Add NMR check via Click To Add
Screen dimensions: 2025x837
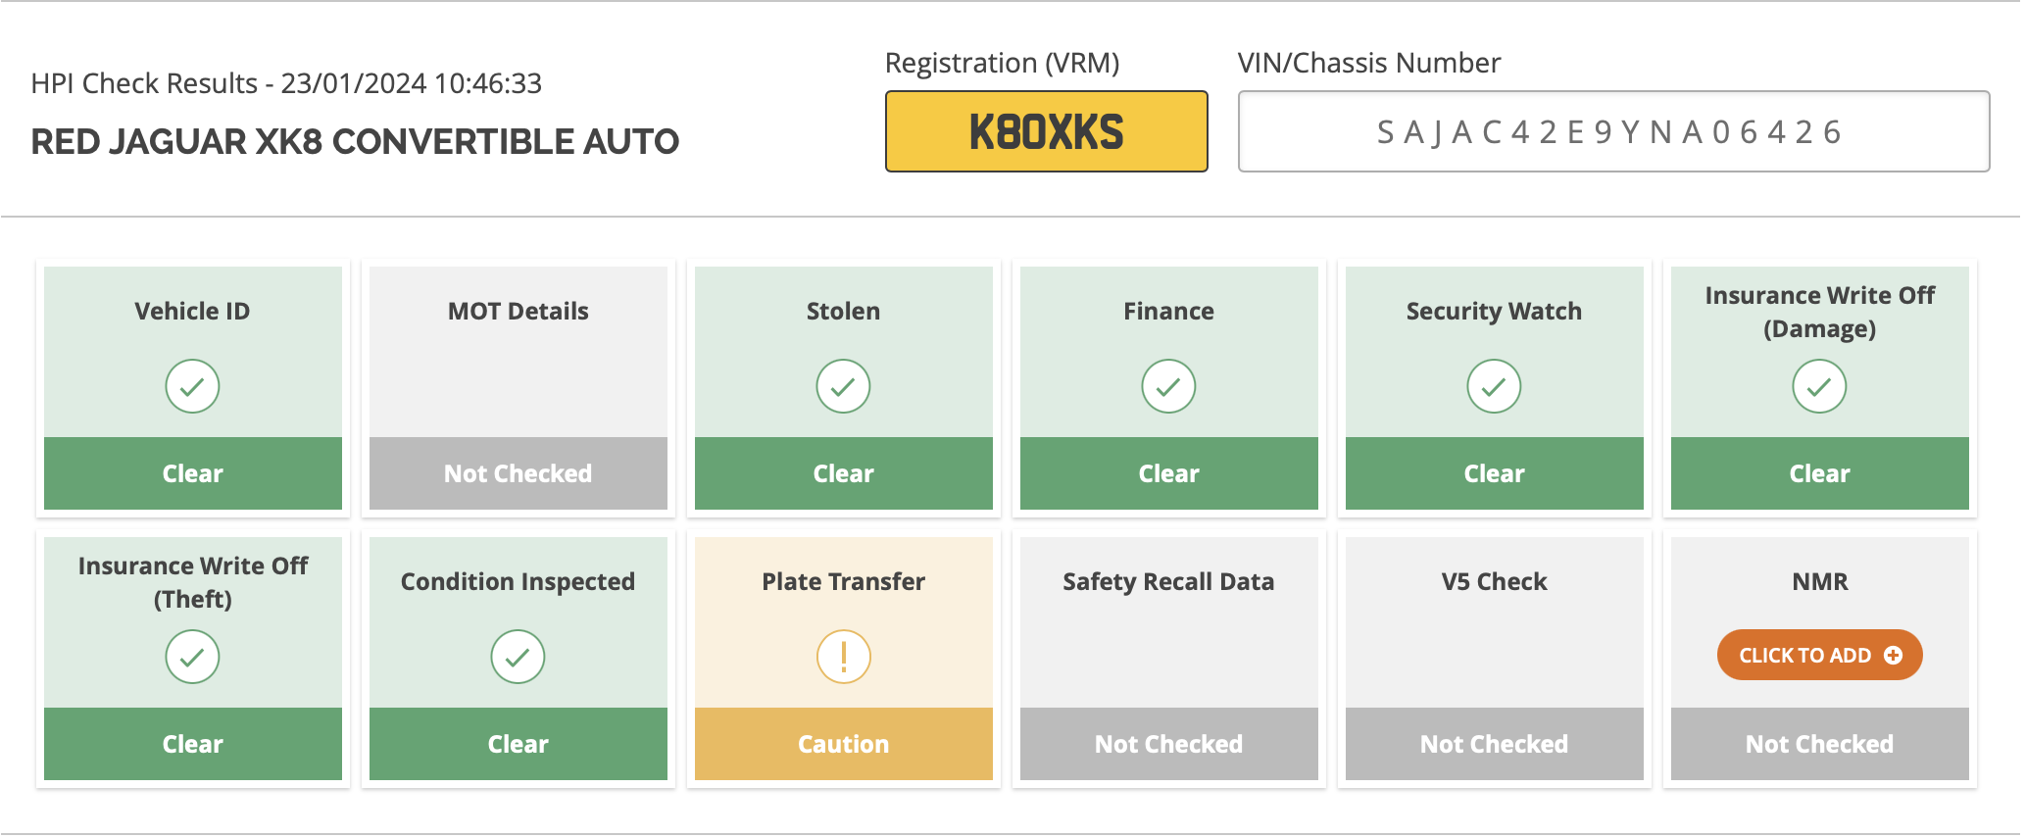(1819, 655)
